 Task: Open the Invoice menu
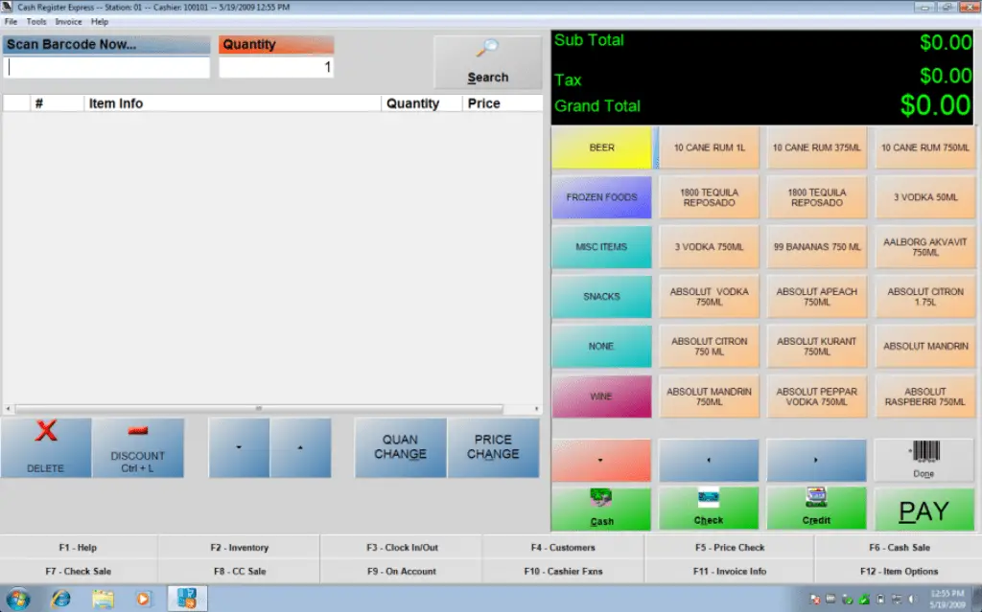tap(68, 21)
